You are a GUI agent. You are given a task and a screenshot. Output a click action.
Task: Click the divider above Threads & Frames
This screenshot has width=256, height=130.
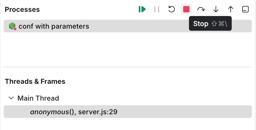click(x=128, y=67)
